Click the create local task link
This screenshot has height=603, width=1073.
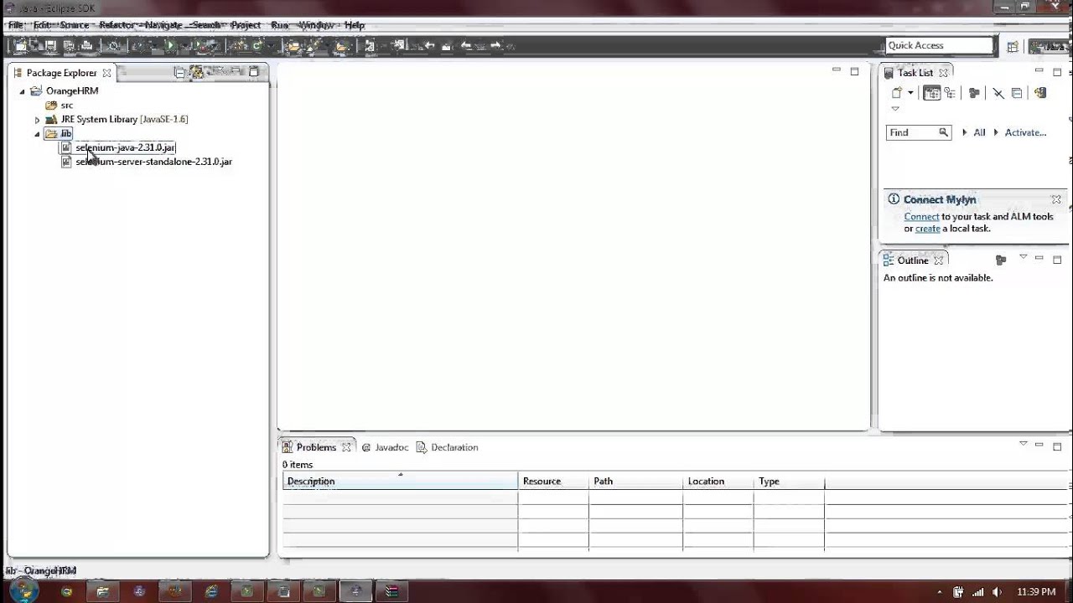pyautogui.click(x=927, y=229)
